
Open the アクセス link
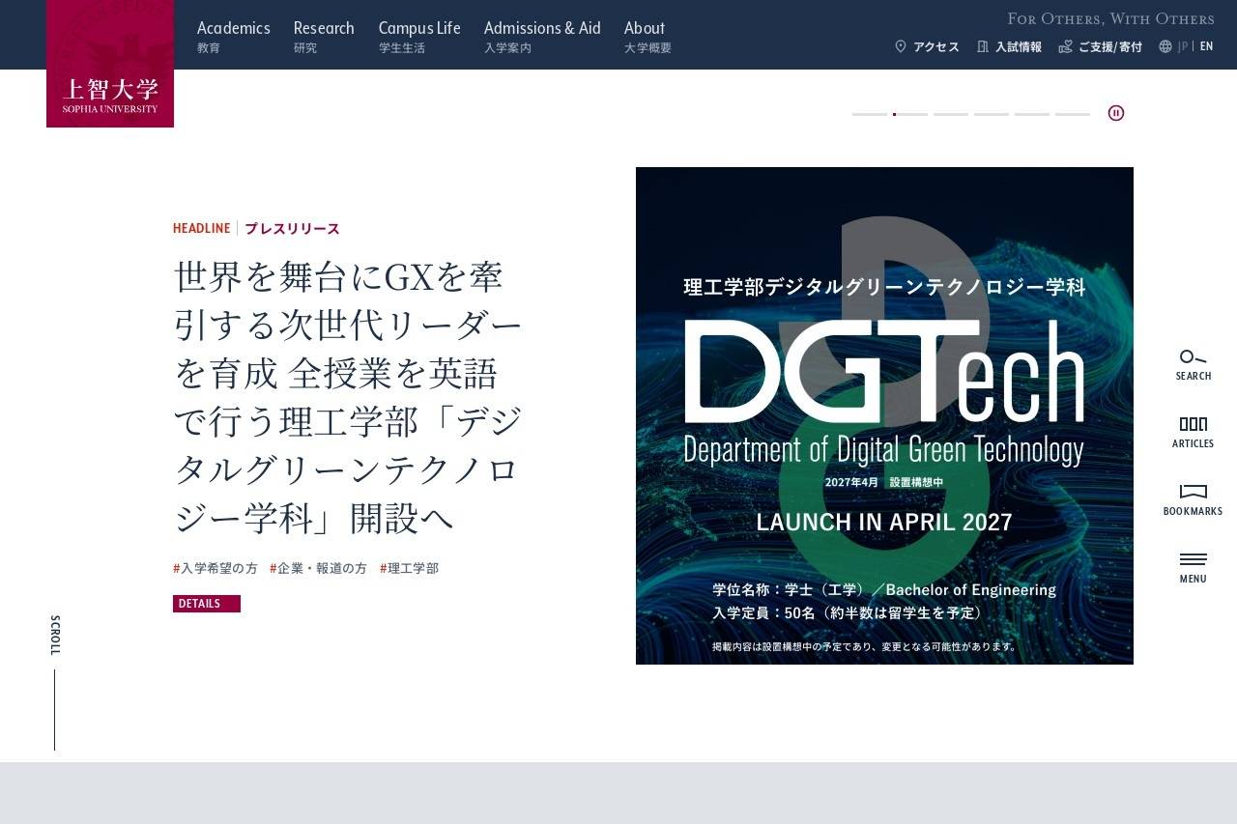click(936, 46)
